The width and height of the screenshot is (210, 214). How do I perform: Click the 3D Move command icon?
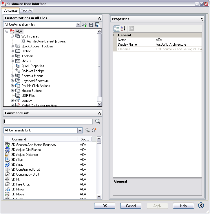coord(7,194)
